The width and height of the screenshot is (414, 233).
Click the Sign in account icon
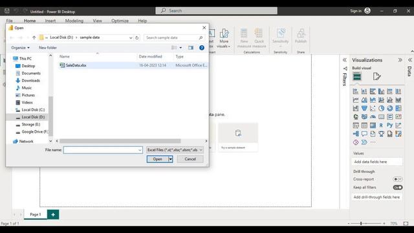coord(367,10)
